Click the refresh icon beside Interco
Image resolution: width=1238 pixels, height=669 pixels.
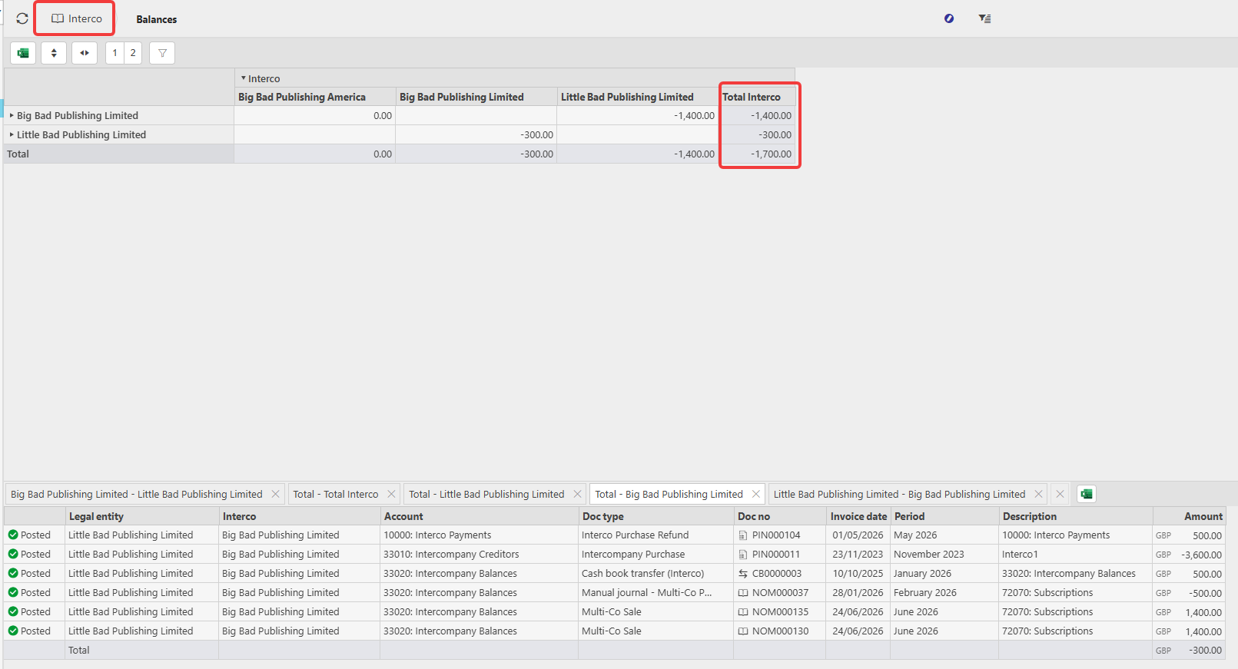22,18
